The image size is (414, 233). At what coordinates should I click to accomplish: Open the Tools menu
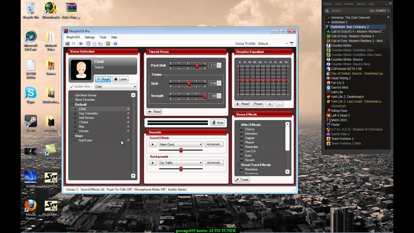[103, 37]
